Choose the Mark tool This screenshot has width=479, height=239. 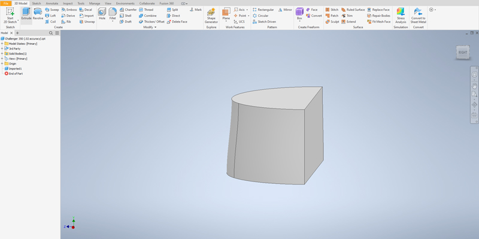coord(196,10)
